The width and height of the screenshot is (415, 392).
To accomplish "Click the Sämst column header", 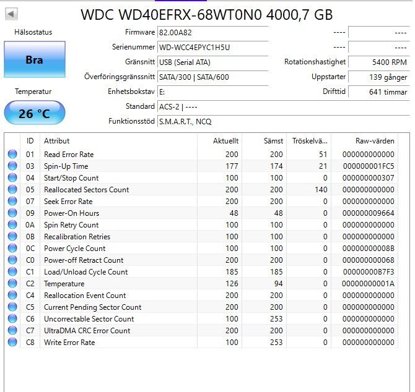I will coord(264,141).
